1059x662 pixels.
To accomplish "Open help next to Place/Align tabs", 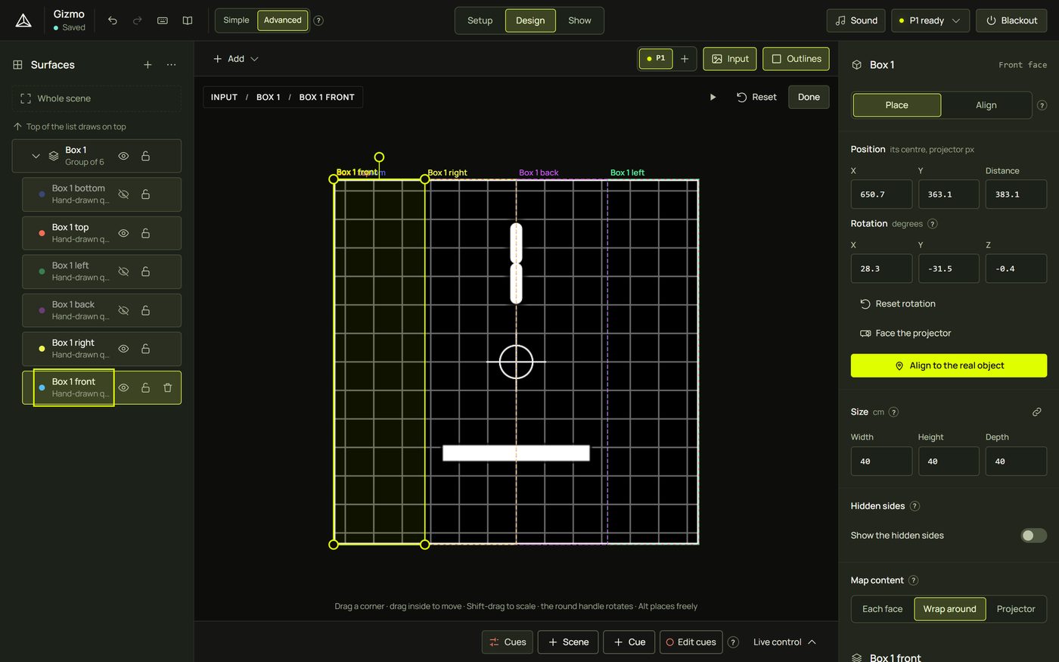I will coord(1042,105).
